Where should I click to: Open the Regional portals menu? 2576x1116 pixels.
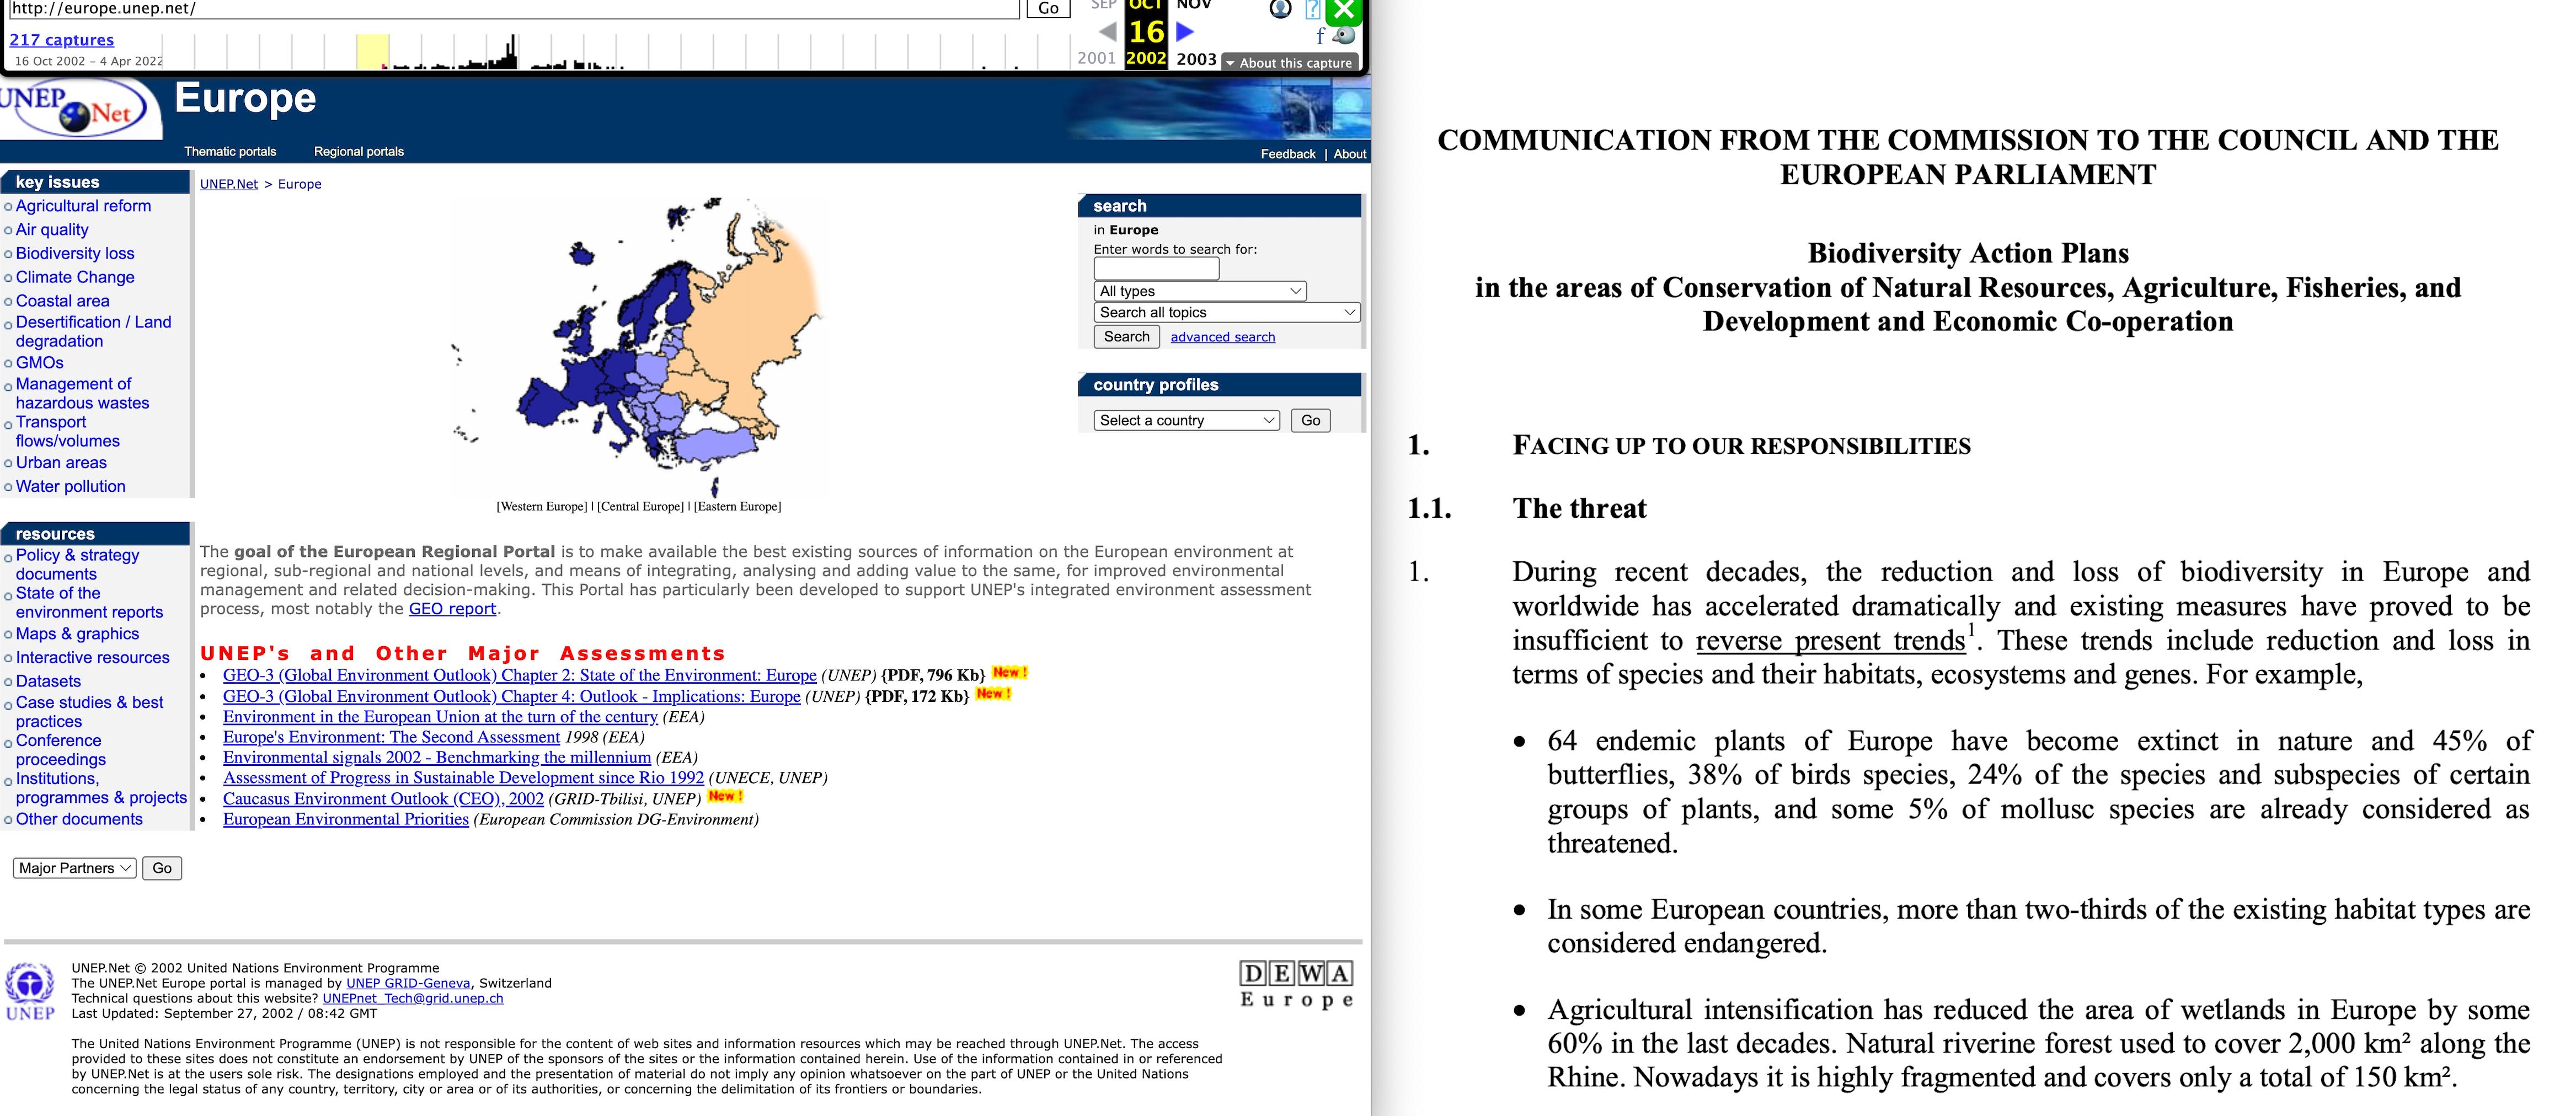click(359, 151)
